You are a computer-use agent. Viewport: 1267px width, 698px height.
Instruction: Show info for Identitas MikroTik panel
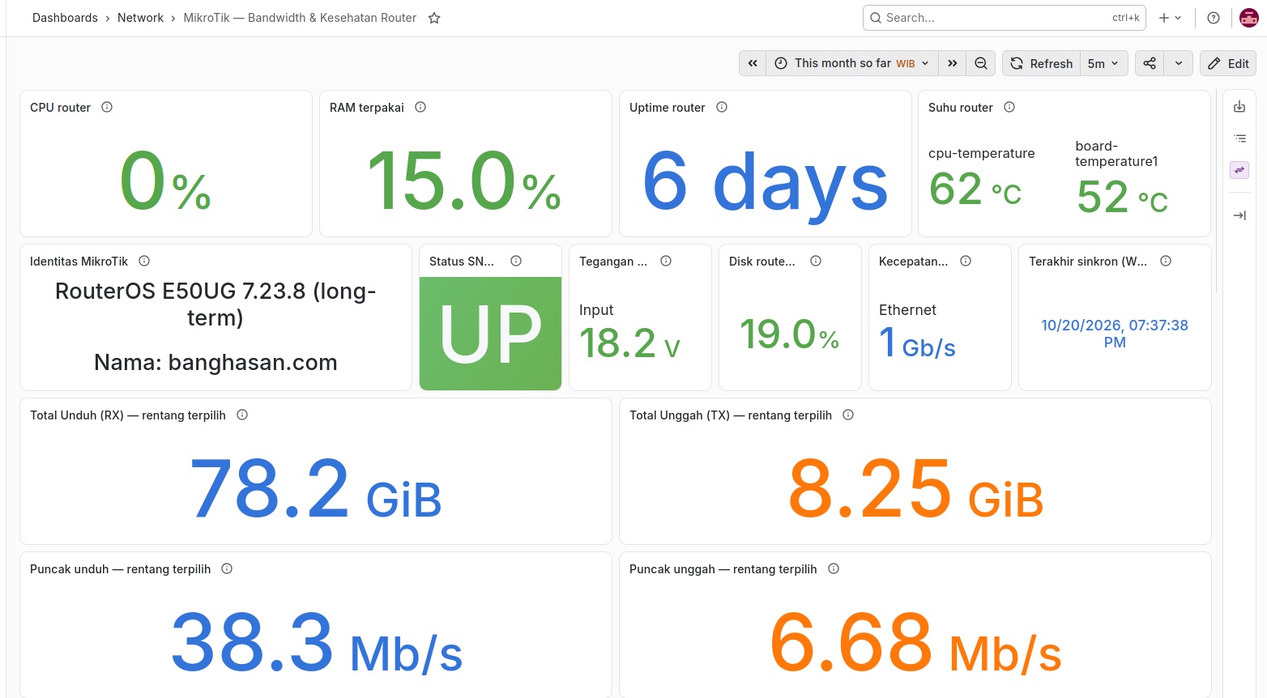tap(144, 261)
